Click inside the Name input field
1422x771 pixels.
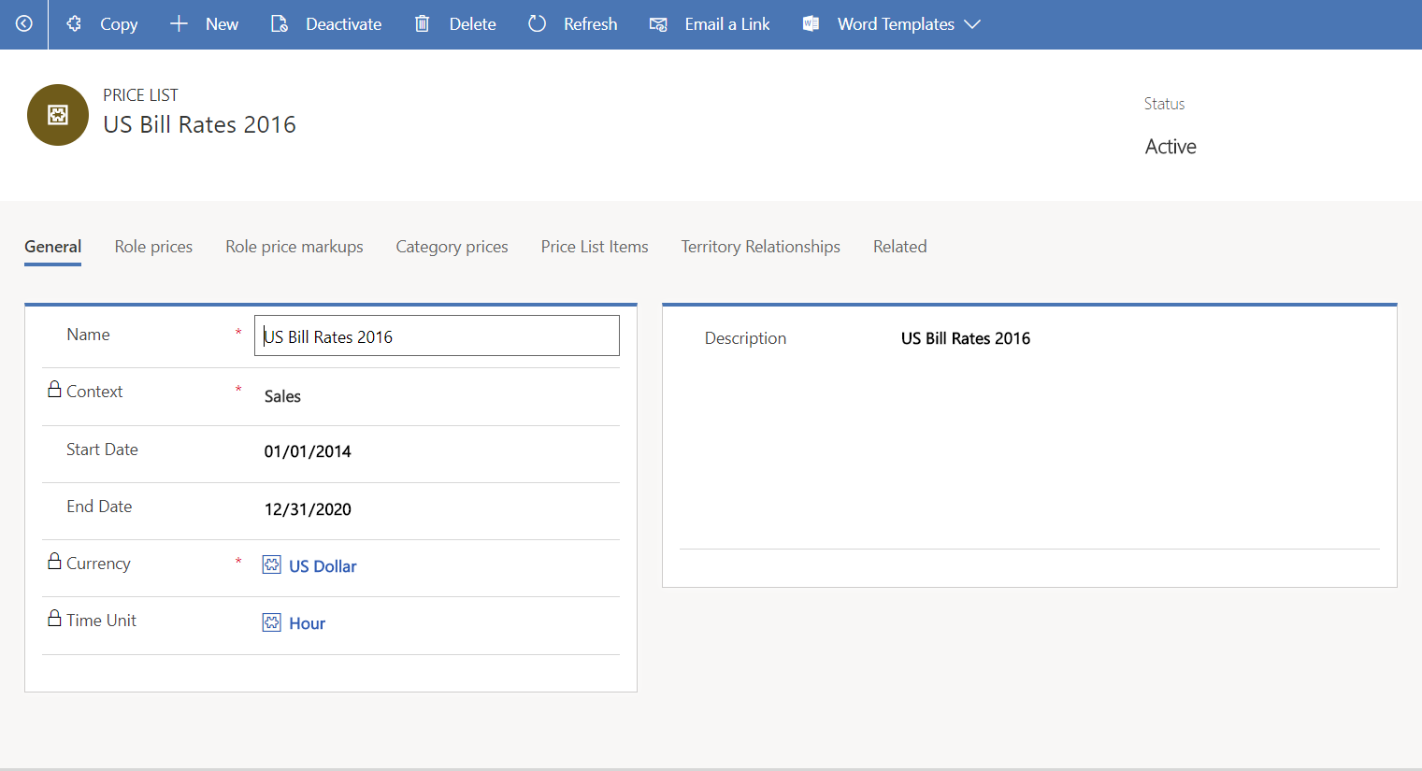point(436,335)
